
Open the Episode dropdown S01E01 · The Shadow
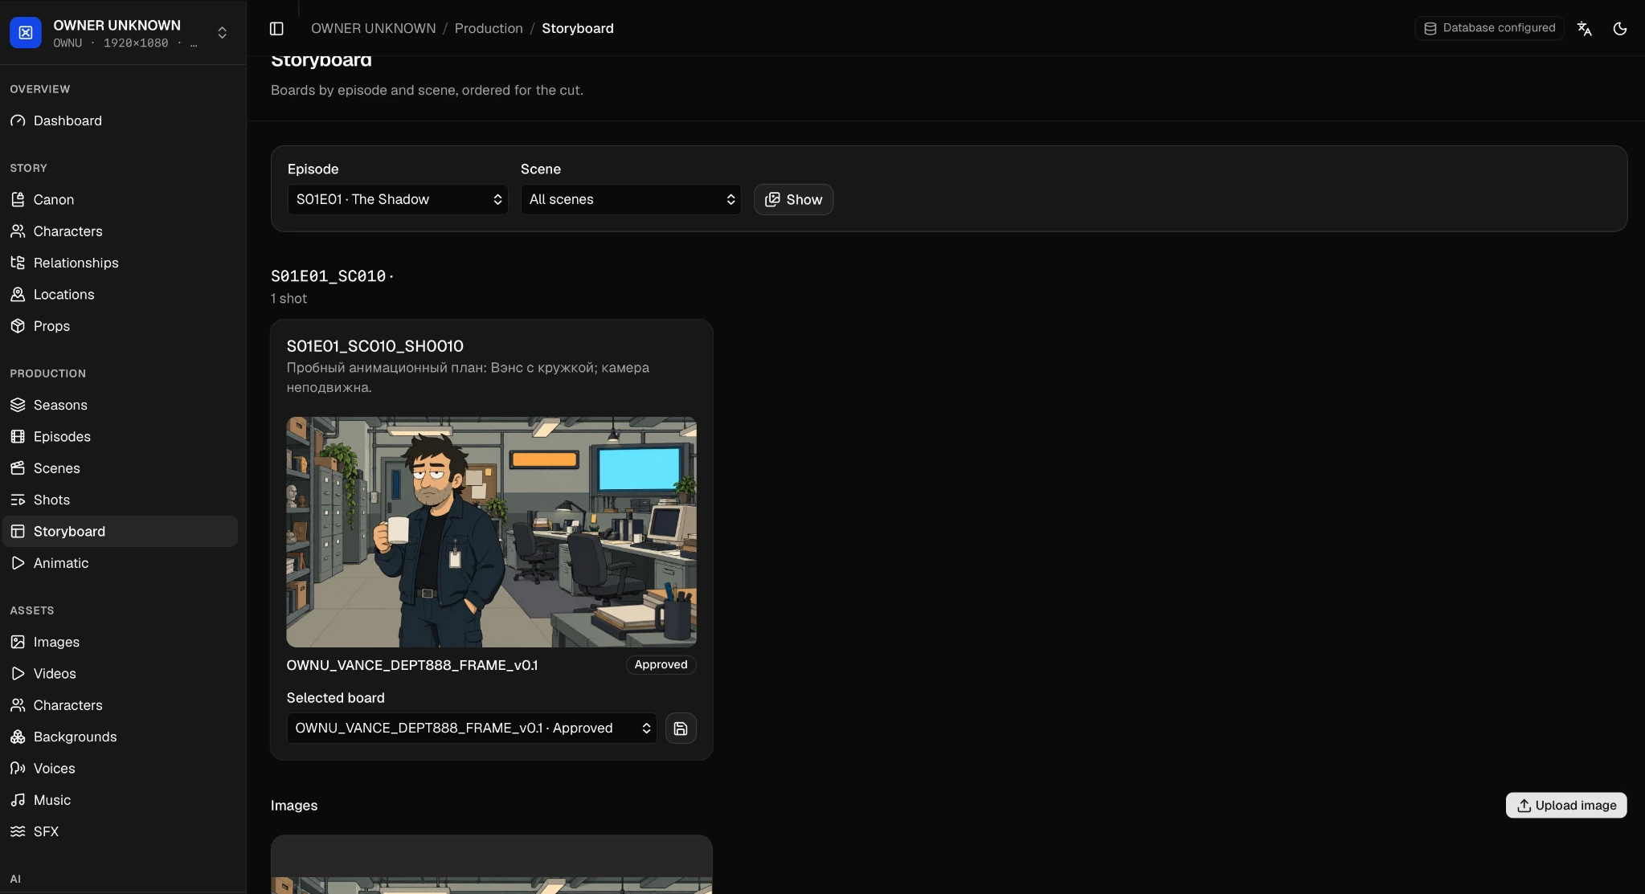click(398, 199)
